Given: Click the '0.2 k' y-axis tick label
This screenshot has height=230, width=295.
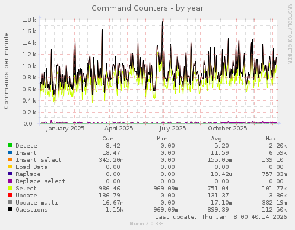Looking at the screenshot, I should [x=29, y=112].
